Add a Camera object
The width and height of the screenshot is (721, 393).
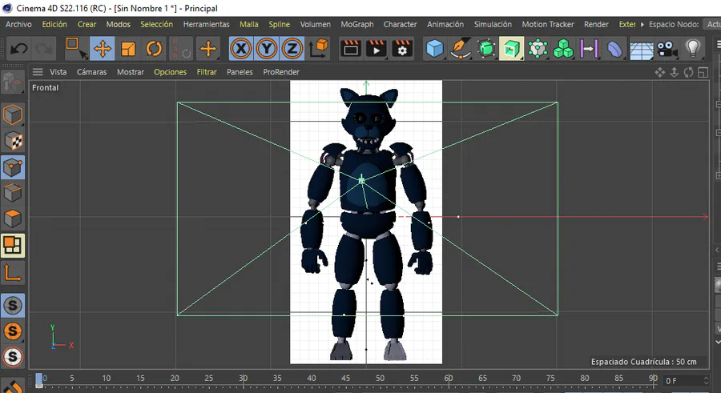click(667, 49)
